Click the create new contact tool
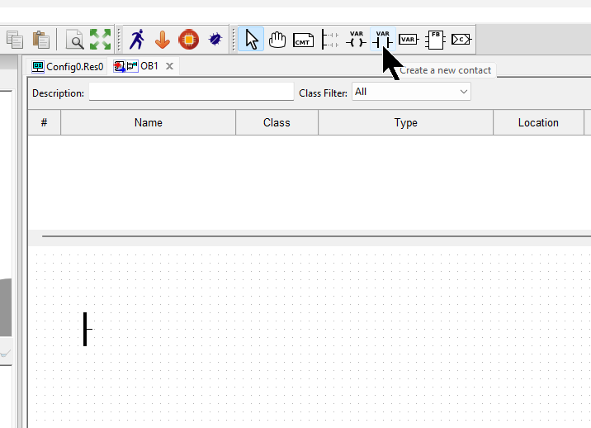The width and height of the screenshot is (591, 428). (383, 39)
